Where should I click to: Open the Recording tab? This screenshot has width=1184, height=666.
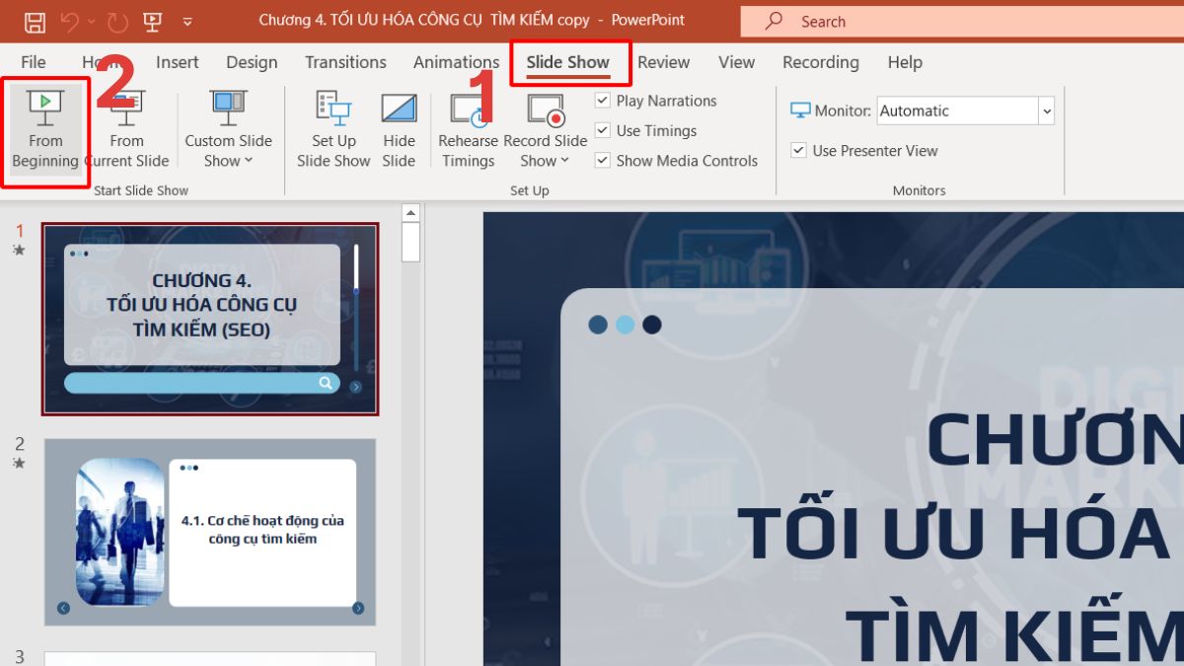(x=821, y=62)
